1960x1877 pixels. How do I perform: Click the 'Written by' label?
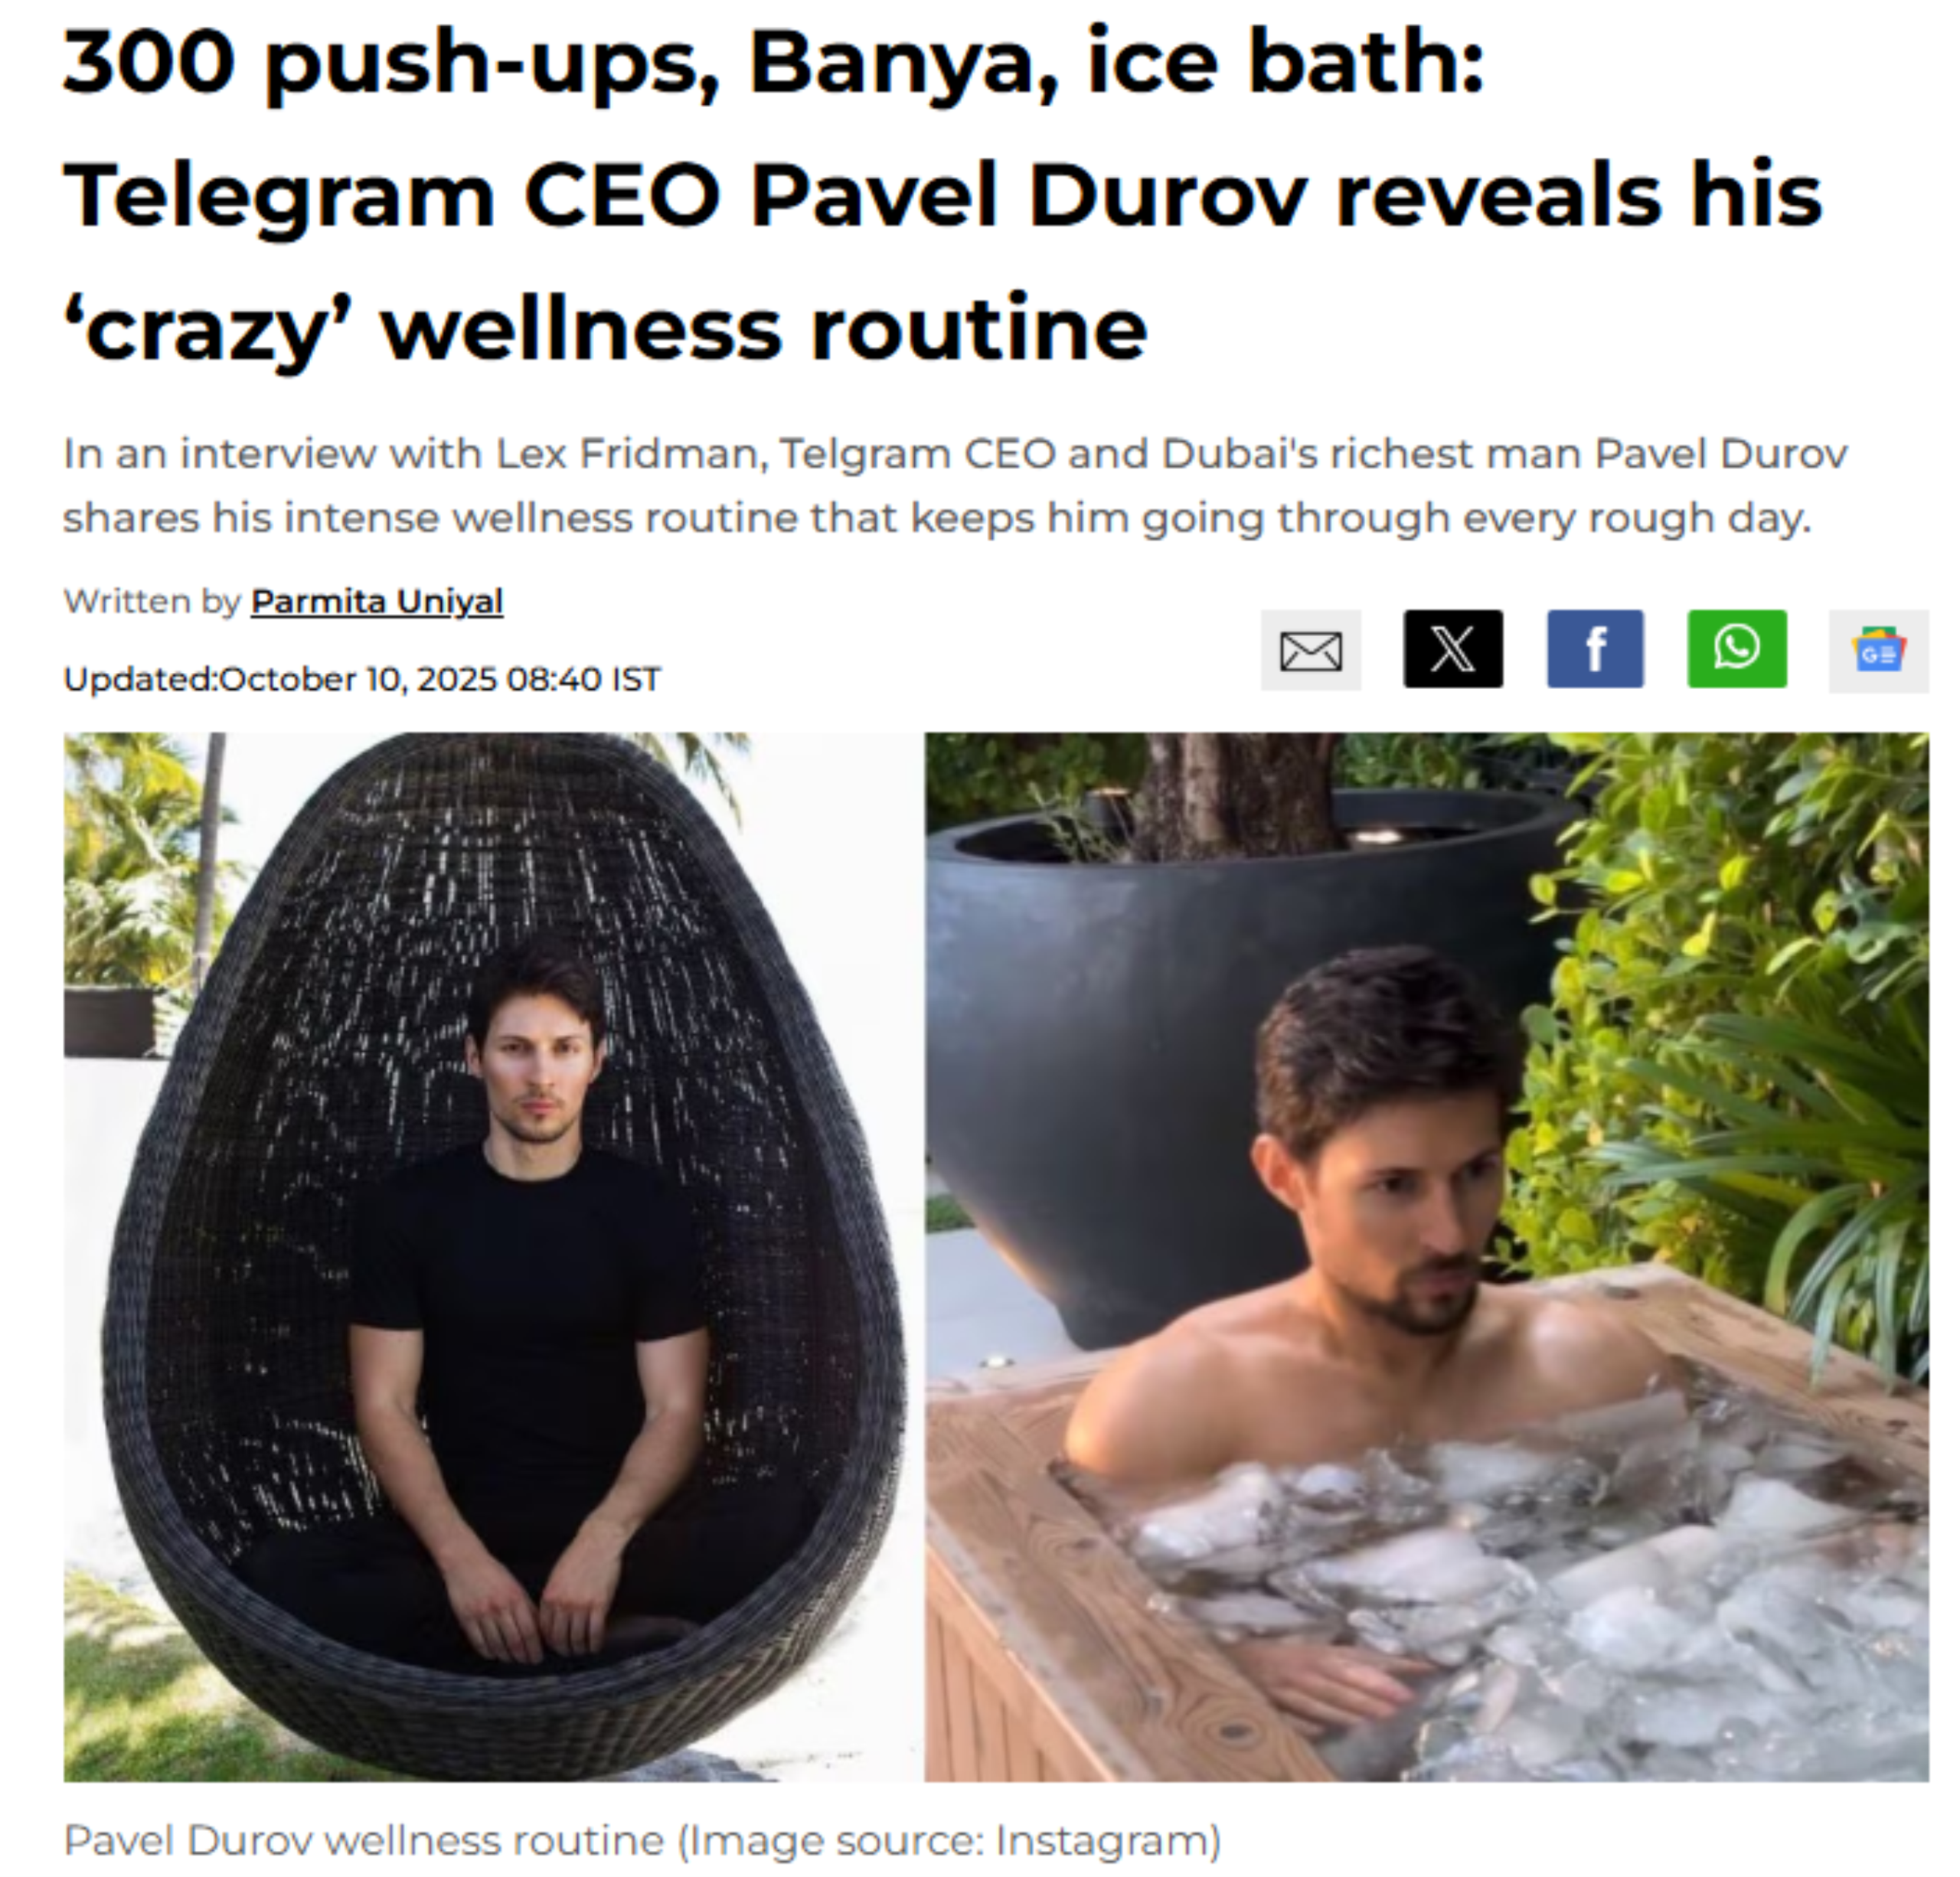point(152,601)
